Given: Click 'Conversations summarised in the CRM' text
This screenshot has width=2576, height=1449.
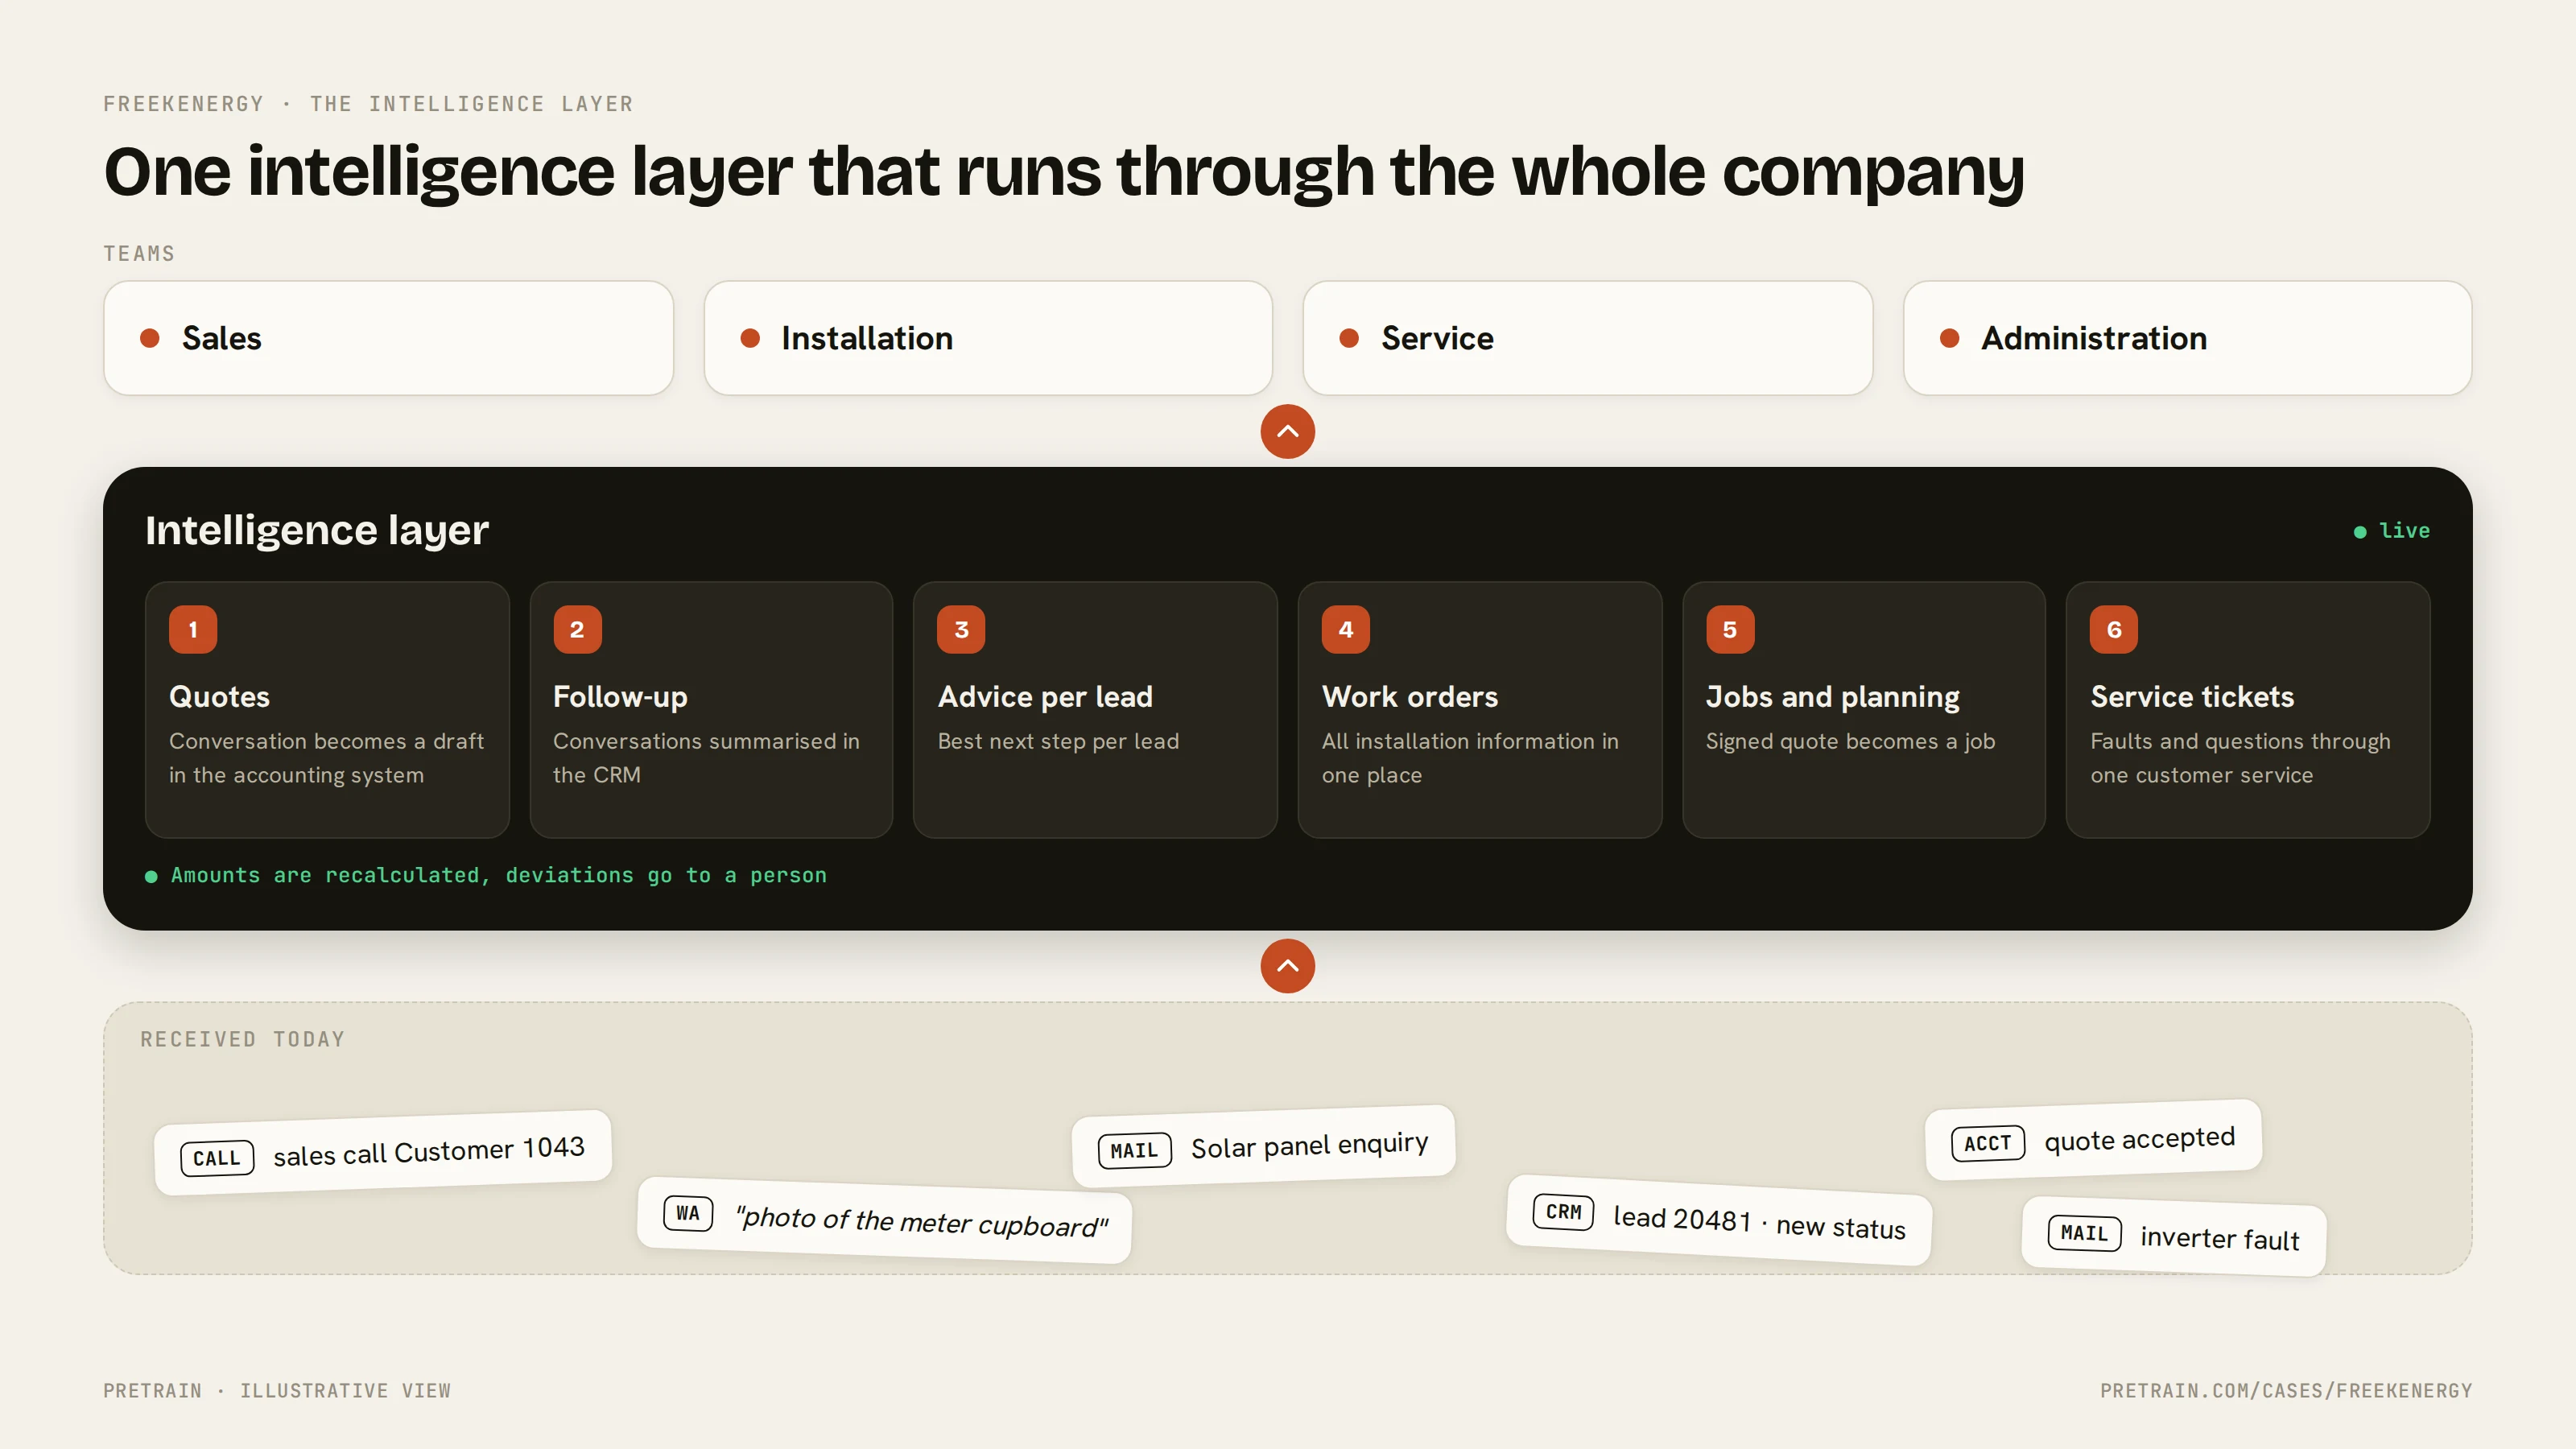Looking at the screenshot, I should pyautogui.click(x=707, y=758).
